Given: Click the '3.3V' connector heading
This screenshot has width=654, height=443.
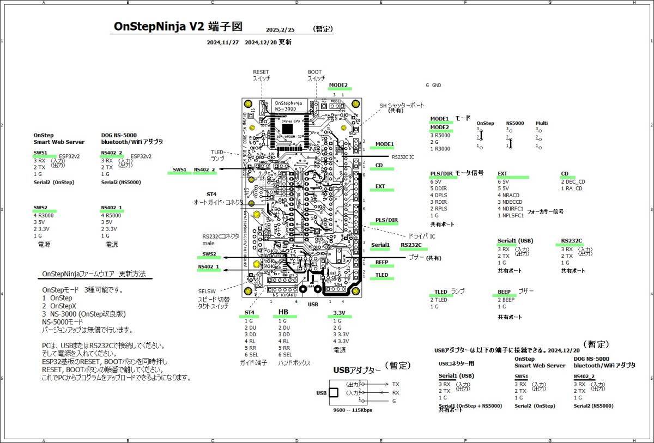Looking at the screenshot, I should pyautogui.click(x=340, y=313).
